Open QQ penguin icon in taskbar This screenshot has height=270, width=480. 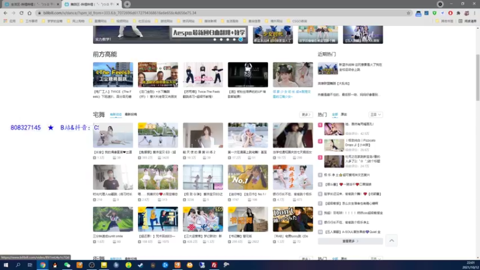(55, 265)
